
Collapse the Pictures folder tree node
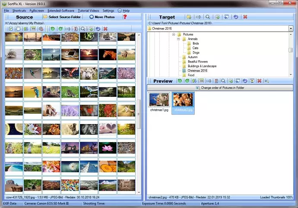(x=173, y=34)
